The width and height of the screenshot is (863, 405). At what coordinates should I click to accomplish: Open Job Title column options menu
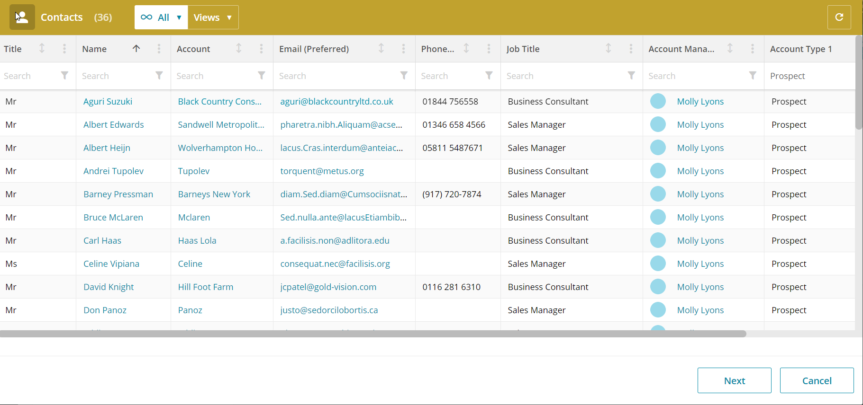coord(631,48)
